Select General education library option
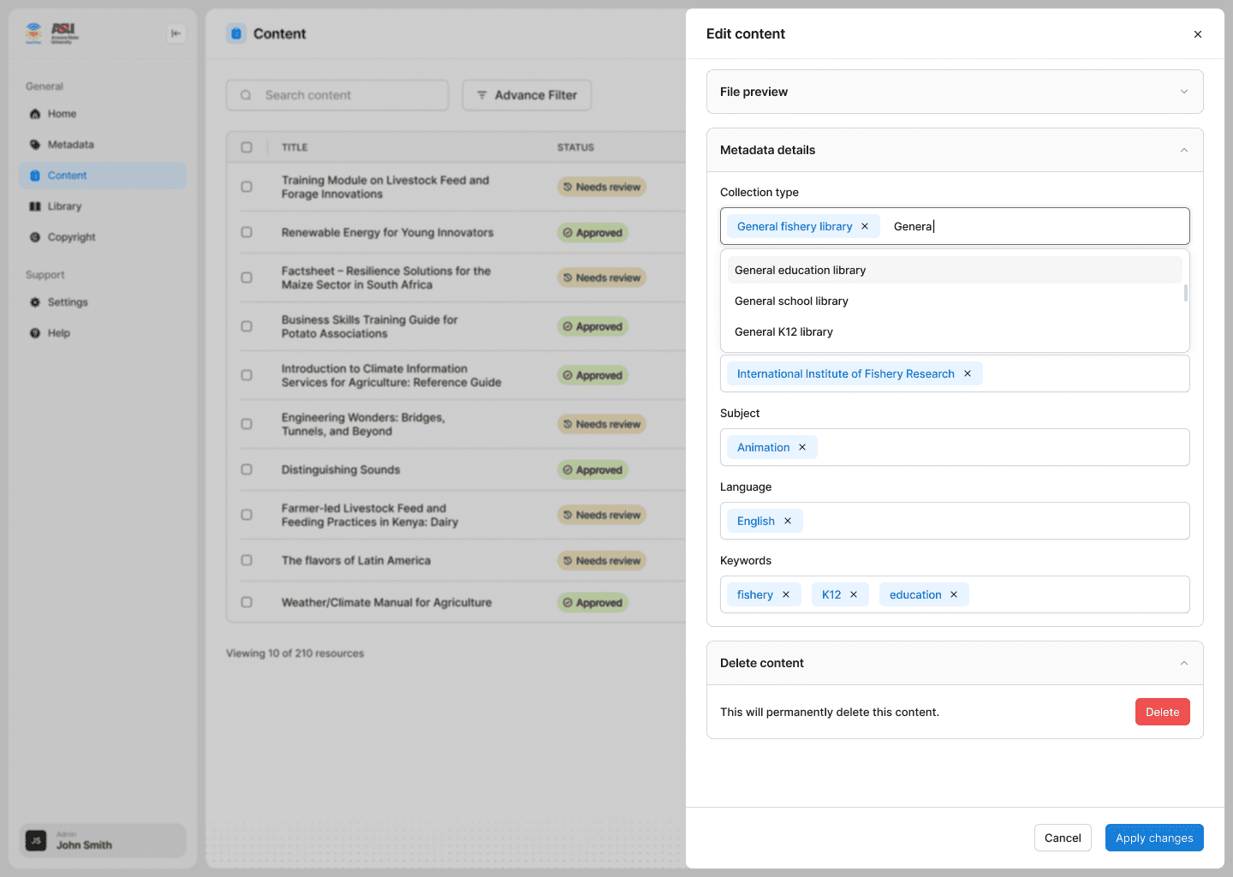This screenshot has width=1233, height=877. [x=800, y=271]
